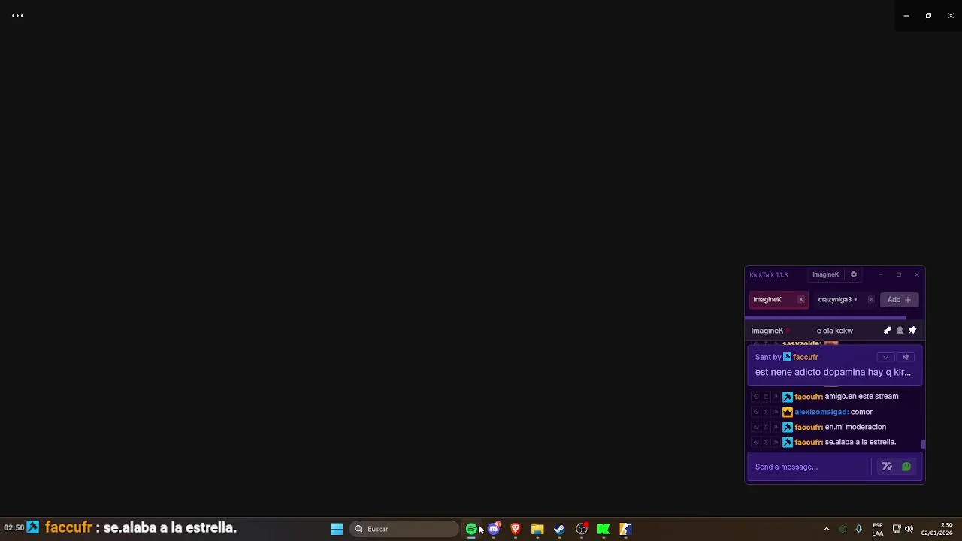
Task: Focus the 'Send a message...' input
Action: 809,467
